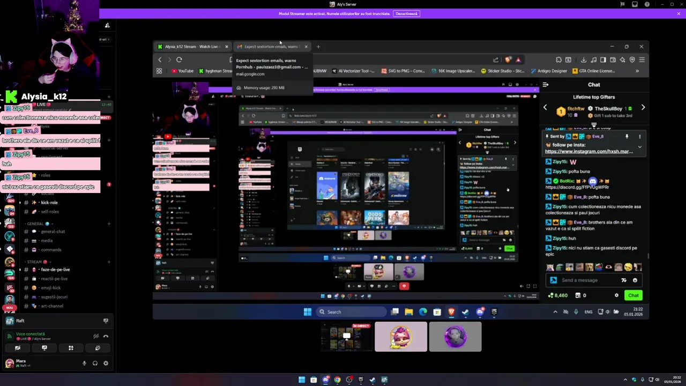Click the screen share button in the voice panel
Image resolution: width=686 pixels, height=386 pixels.
point(44,348)
